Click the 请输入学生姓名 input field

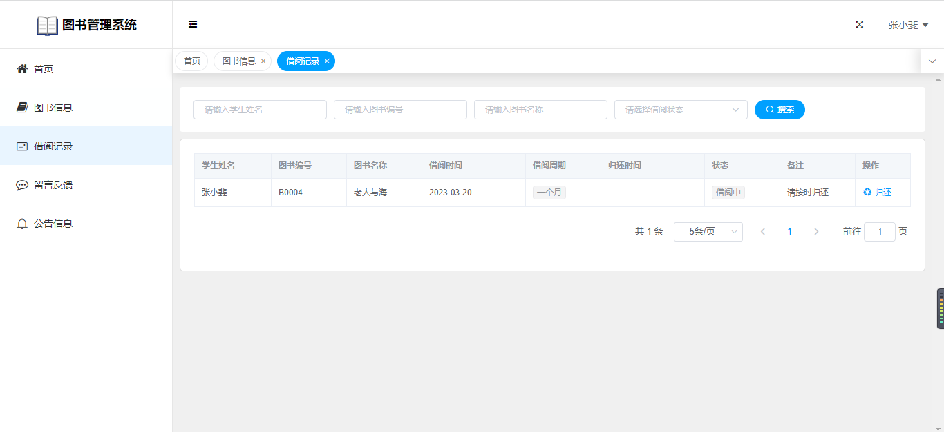(x=260, y=110)
